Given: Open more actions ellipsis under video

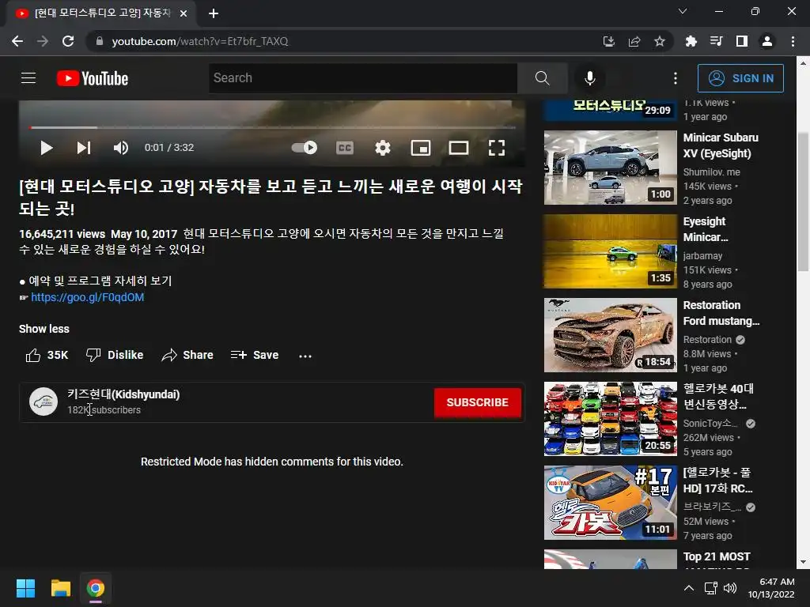Looking at the screenshot, I should coord(305,356).
